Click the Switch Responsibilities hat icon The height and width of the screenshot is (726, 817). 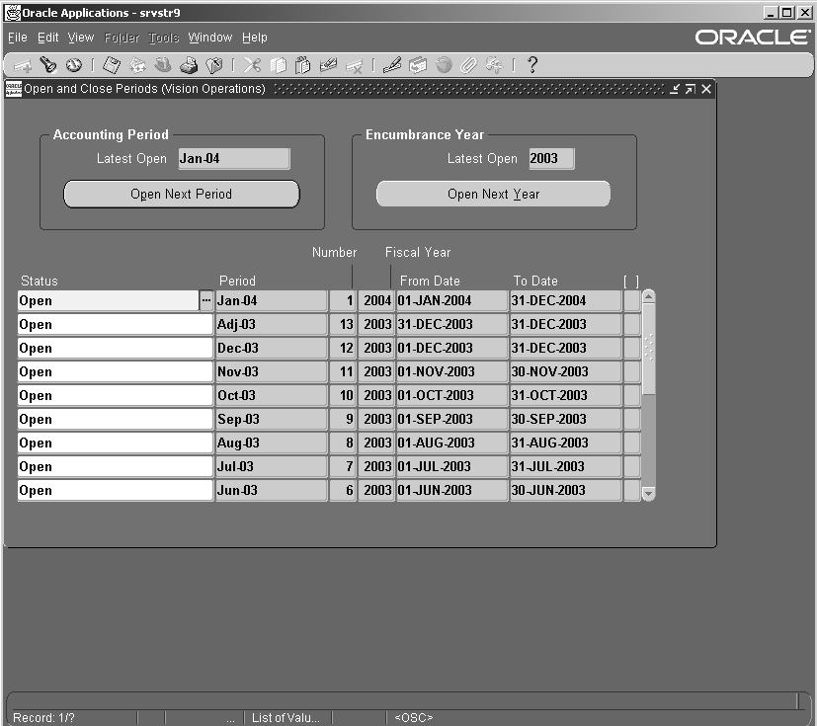coord(163,65)
